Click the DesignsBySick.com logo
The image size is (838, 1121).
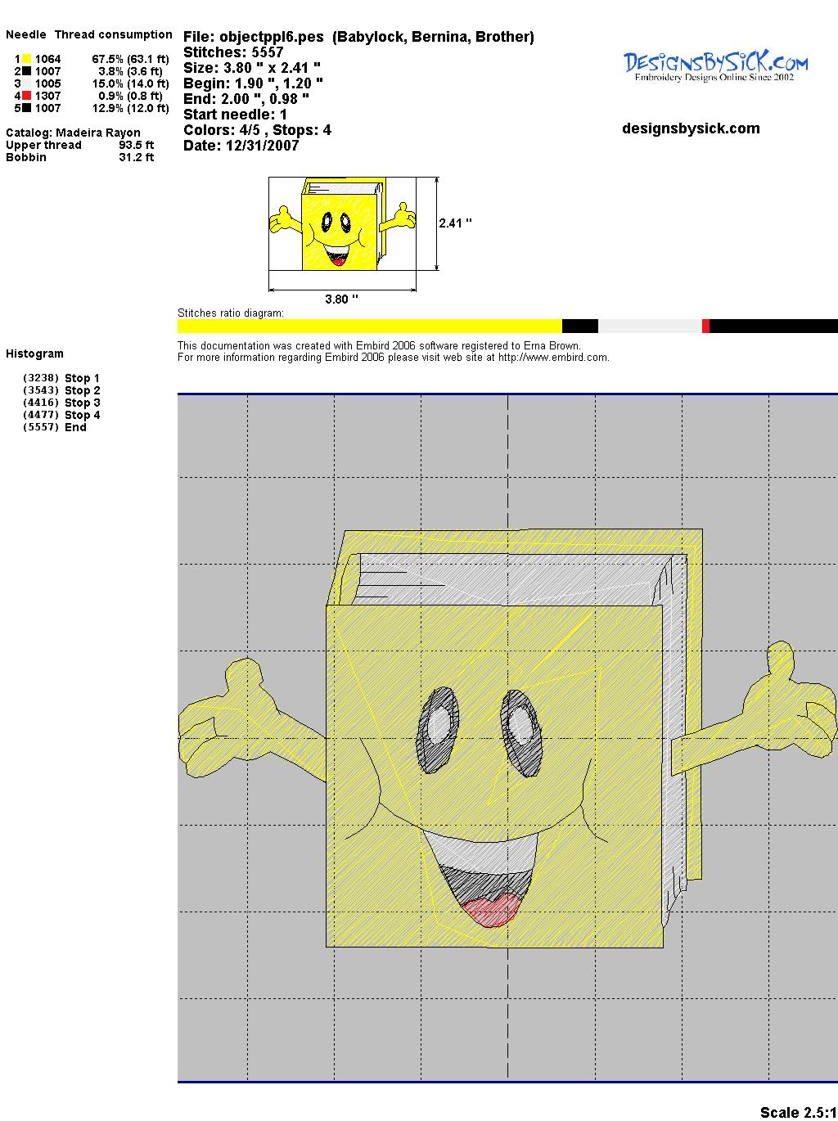715,65
